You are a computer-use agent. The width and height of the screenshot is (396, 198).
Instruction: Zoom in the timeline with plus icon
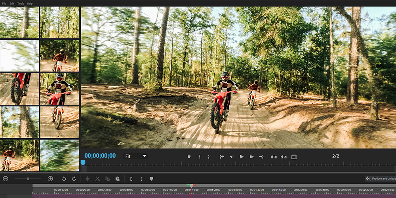[x=50, y=179]
